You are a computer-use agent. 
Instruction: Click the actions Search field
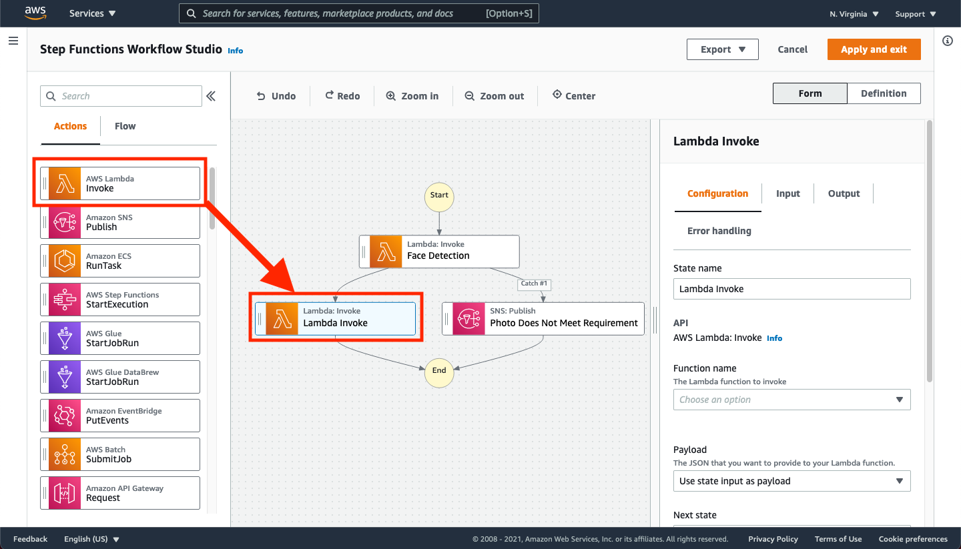coord(121,96)
